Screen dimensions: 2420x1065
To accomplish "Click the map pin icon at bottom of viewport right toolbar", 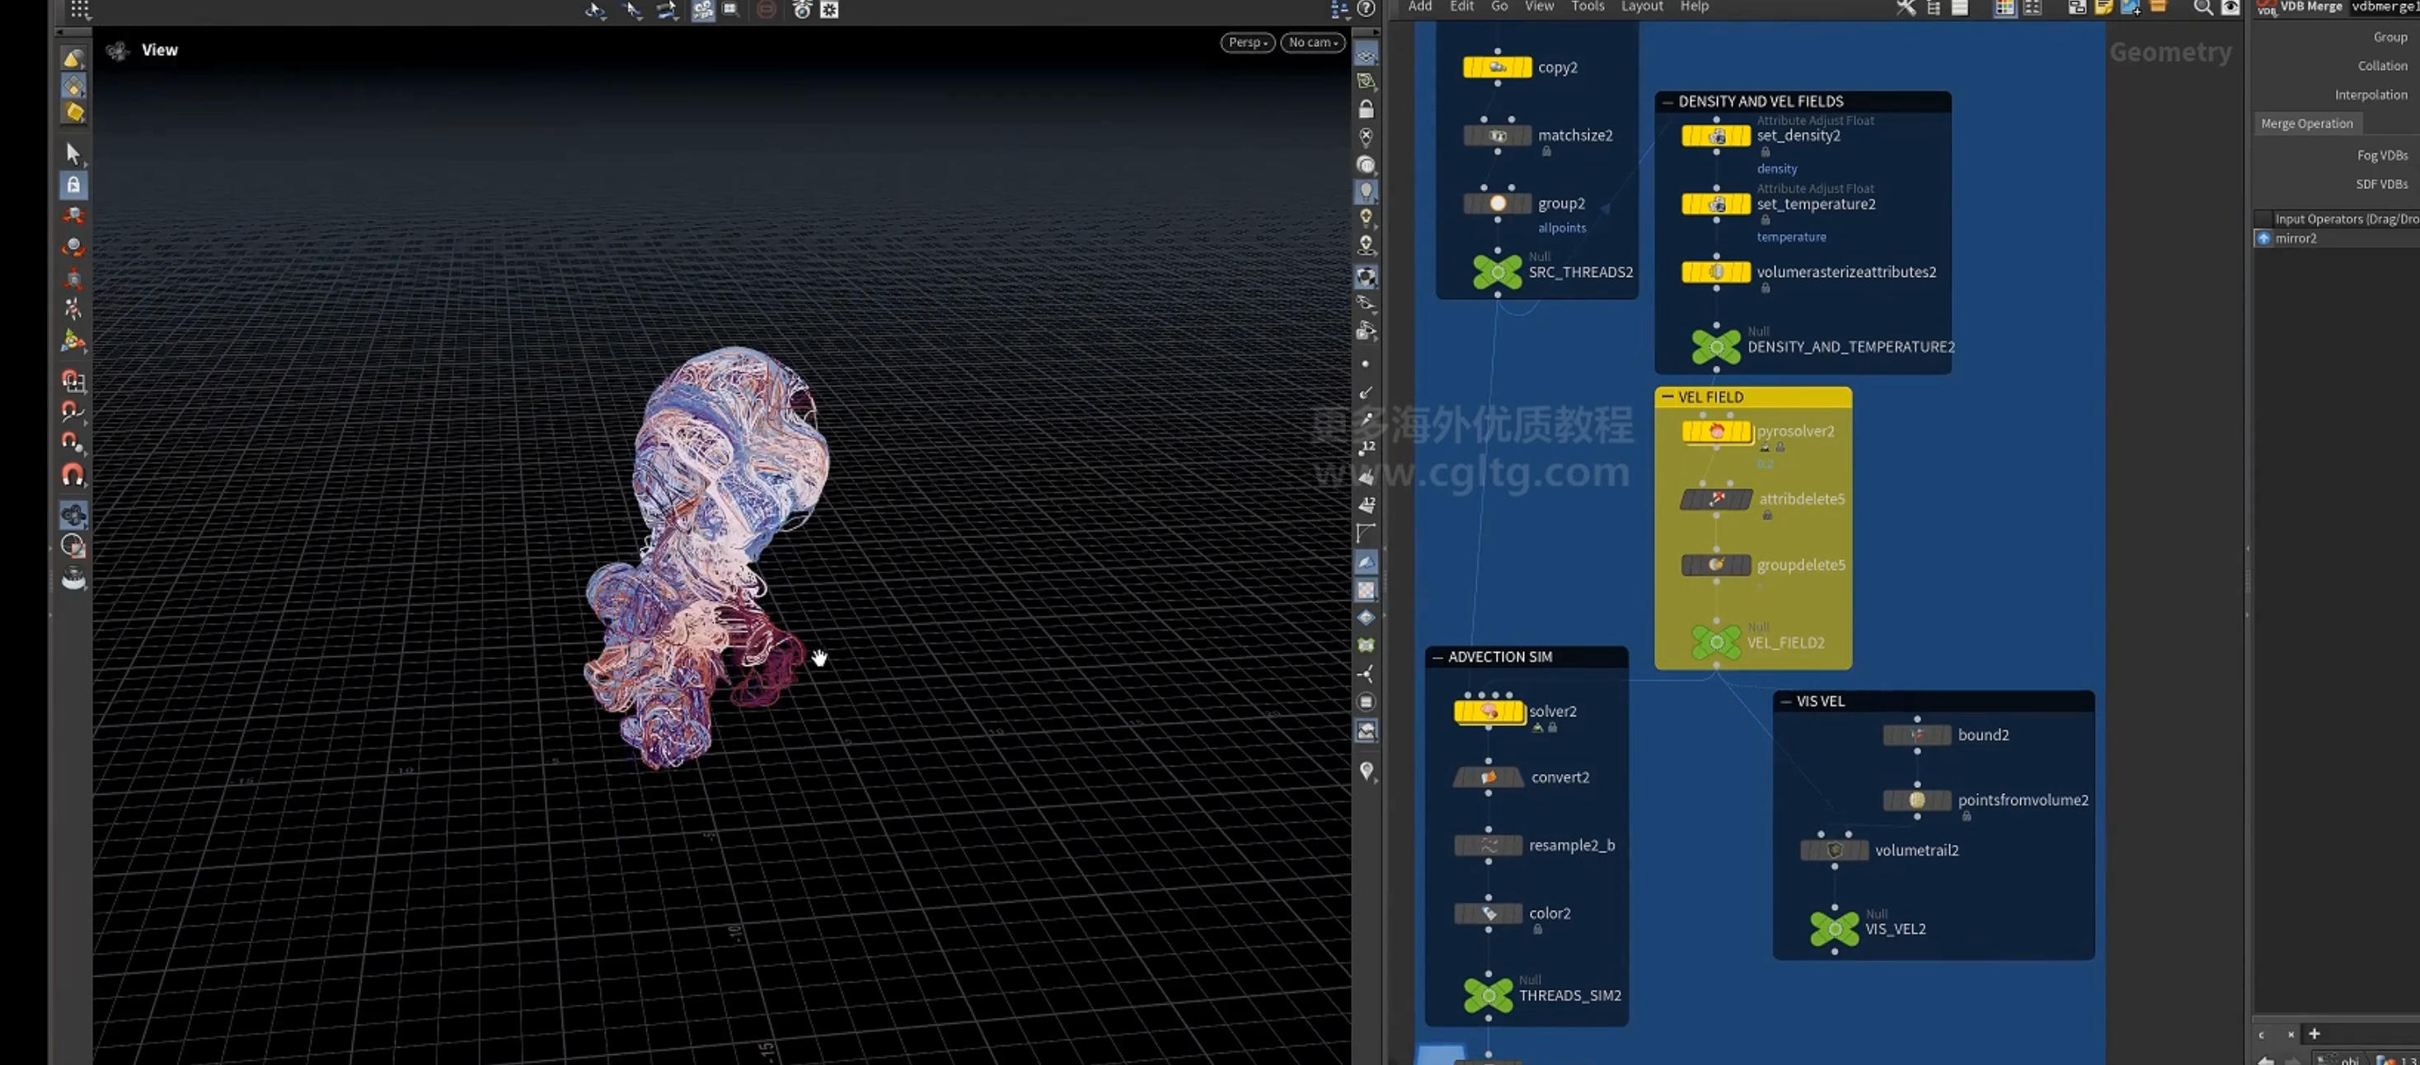I will [1366, 771].
